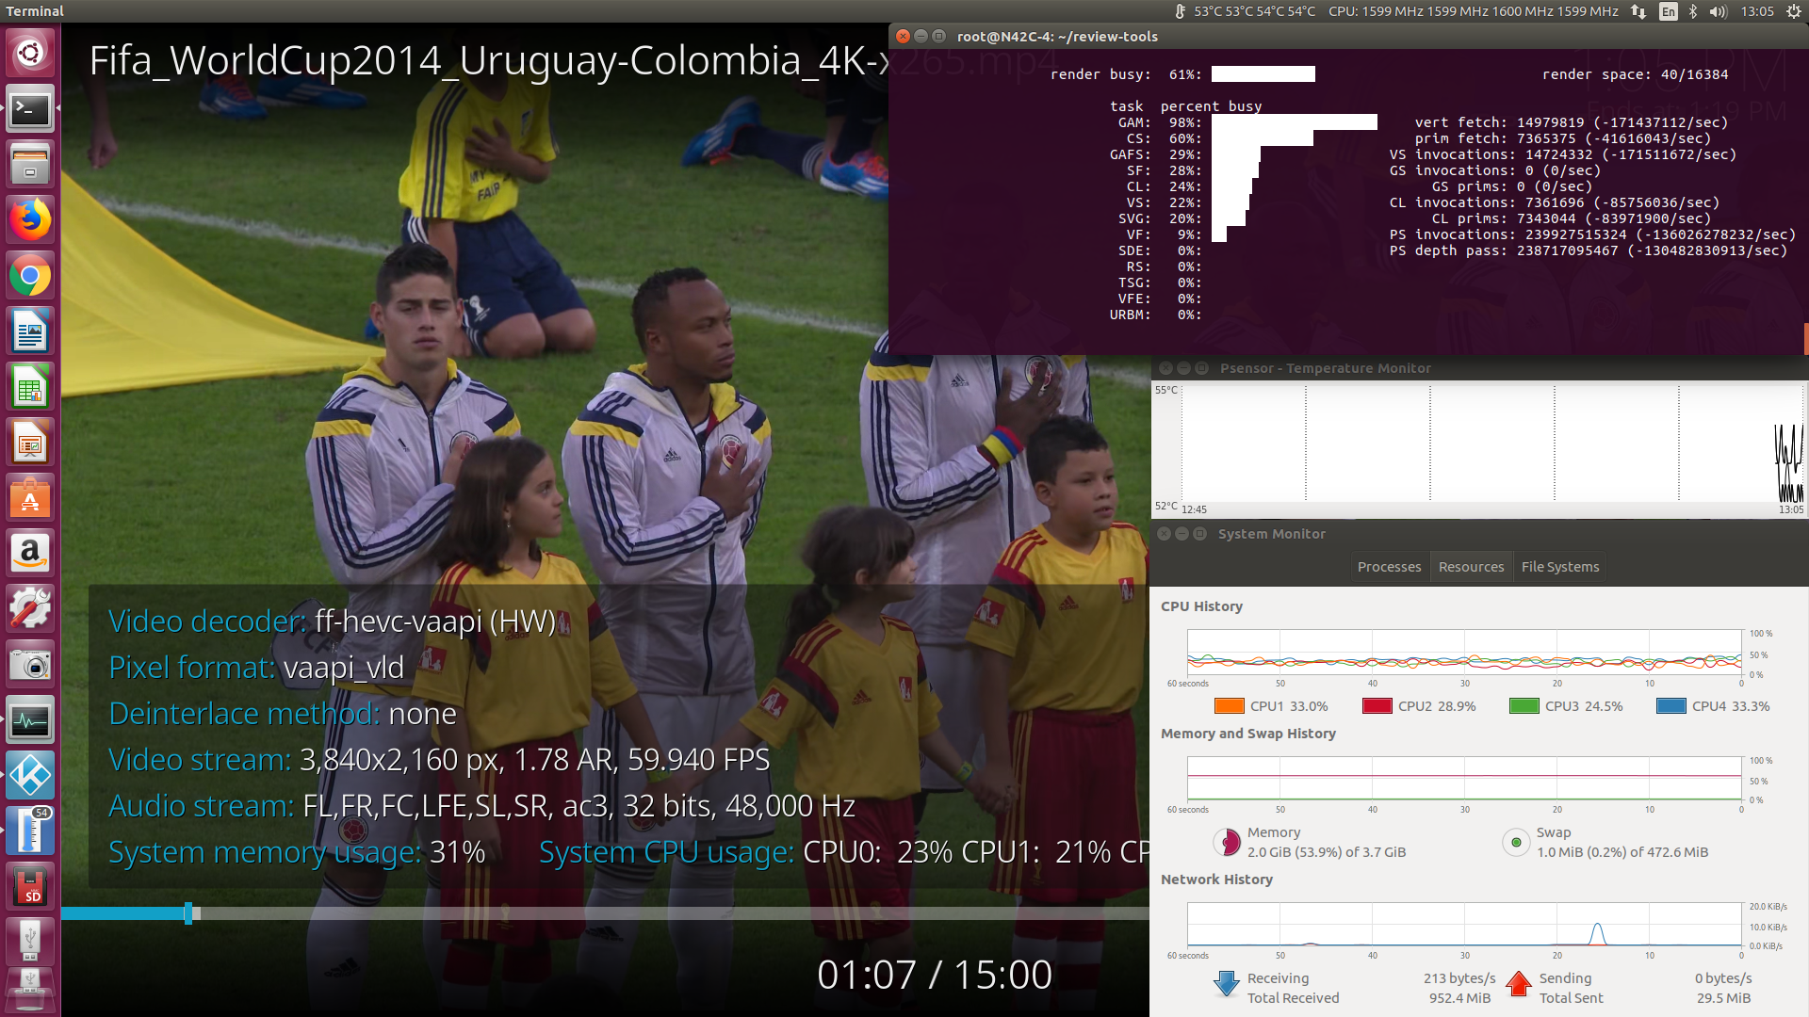Open the Files manager launcher icon
The height and width of the screenshot is (1017, 1809).
30,165
